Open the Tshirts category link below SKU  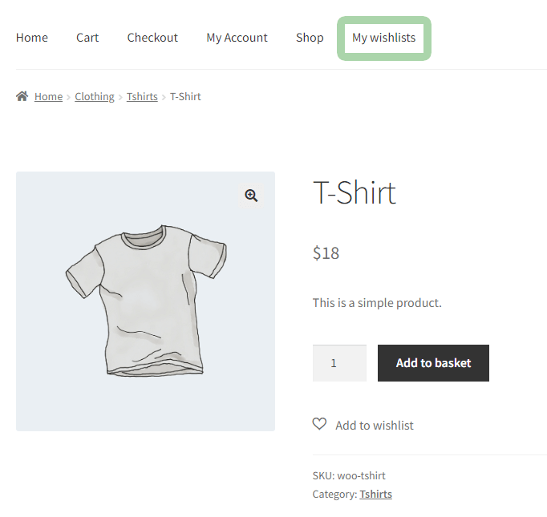click(375, 495)
